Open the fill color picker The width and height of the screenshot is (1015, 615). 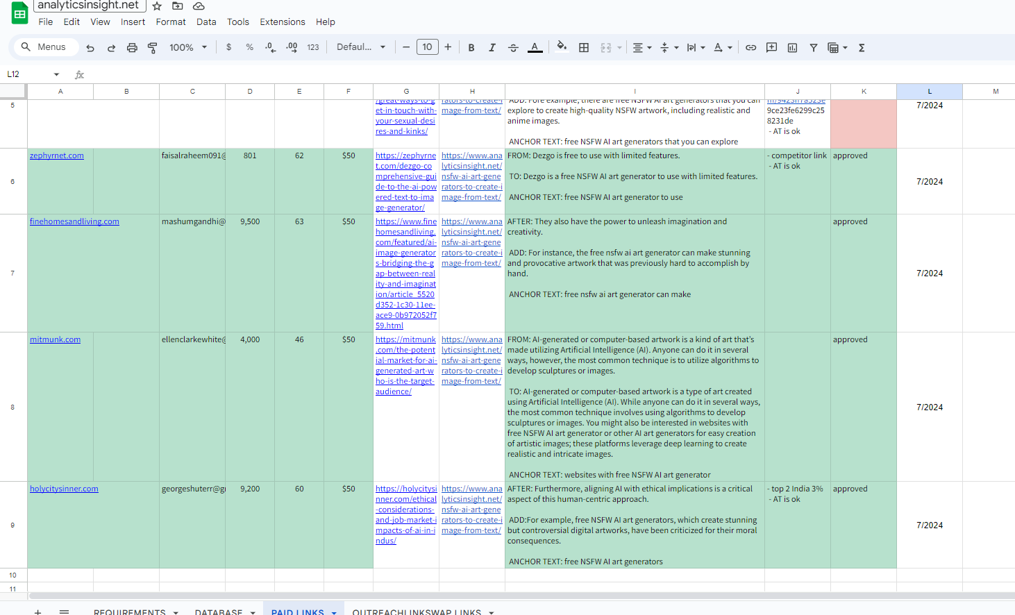coord(562,47)
